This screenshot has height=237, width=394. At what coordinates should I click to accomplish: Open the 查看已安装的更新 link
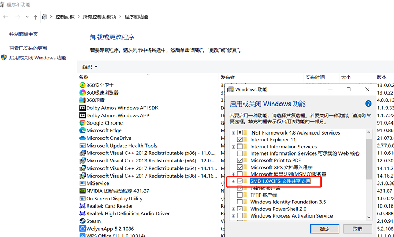pos(28,48)
